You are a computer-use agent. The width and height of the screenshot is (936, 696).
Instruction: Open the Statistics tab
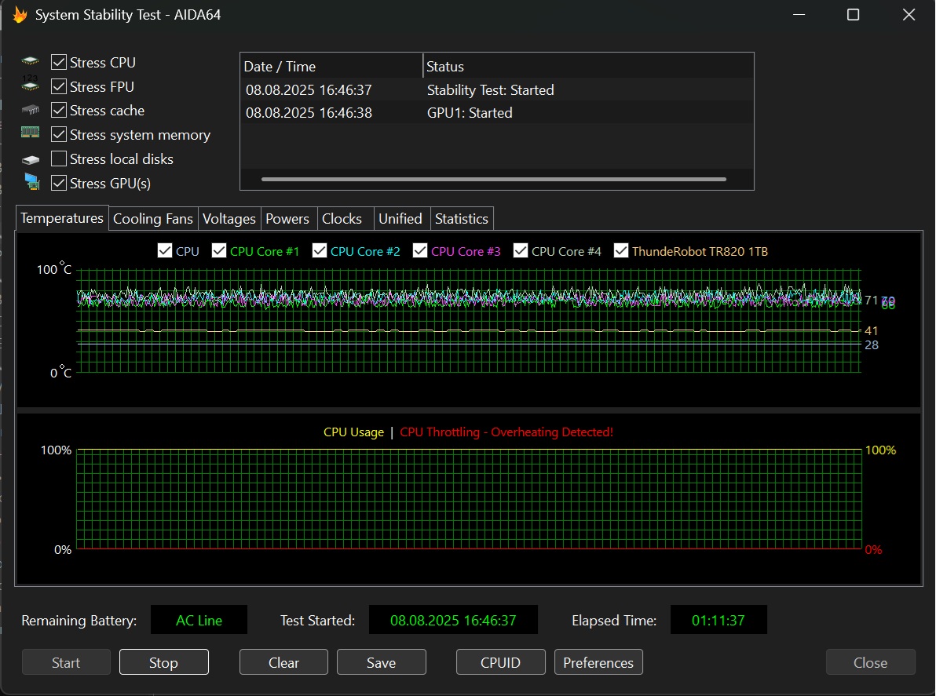[461, 219]
